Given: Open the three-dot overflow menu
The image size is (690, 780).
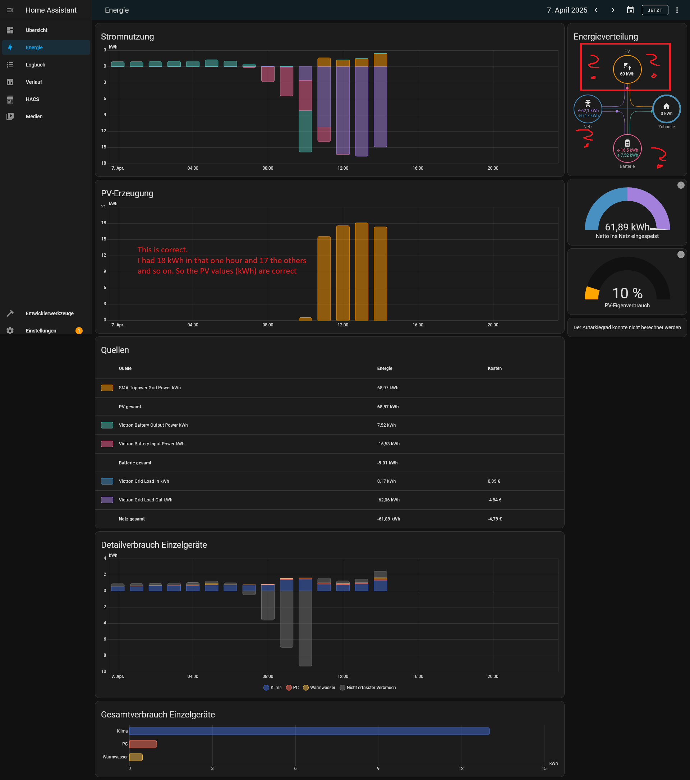Looking at the screenshot, I should 677,10.
